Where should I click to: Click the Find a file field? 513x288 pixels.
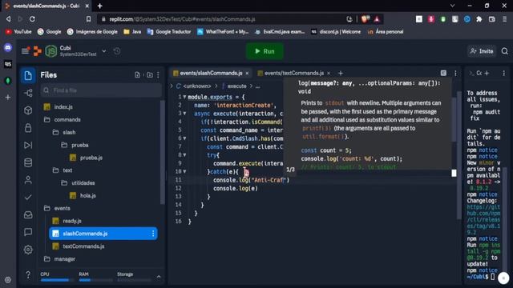[102, 90]
